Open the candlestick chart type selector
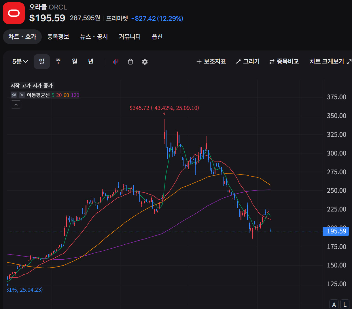 pos(116,62)
